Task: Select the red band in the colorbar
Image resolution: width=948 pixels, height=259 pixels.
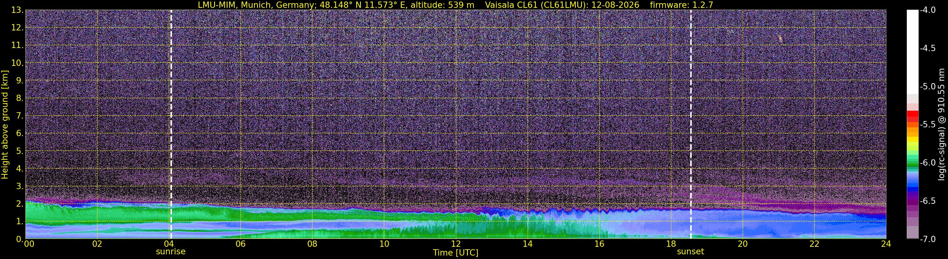Action: pyautogui.click(x=913, y=117)
